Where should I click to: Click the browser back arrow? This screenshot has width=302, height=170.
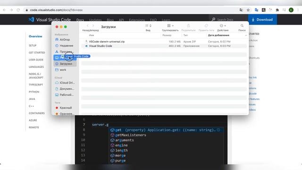4,10
